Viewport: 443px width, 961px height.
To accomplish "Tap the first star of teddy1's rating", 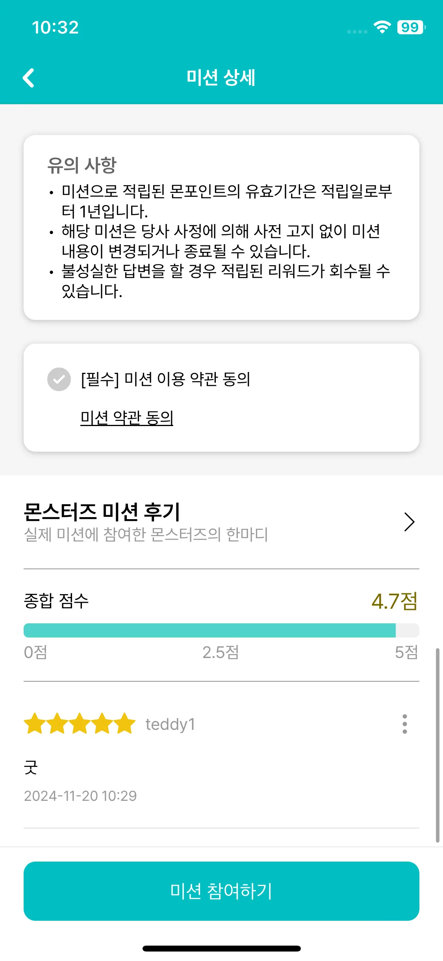I will pyautogui.click(x=35, y=723).
